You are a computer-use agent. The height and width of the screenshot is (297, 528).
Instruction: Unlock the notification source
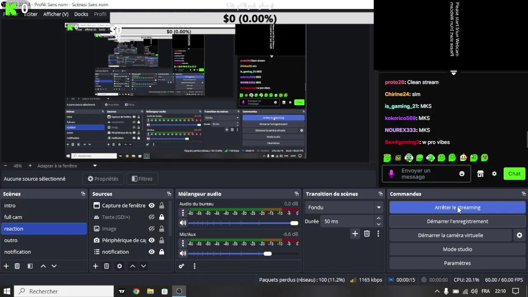click(x=162, y=252)
